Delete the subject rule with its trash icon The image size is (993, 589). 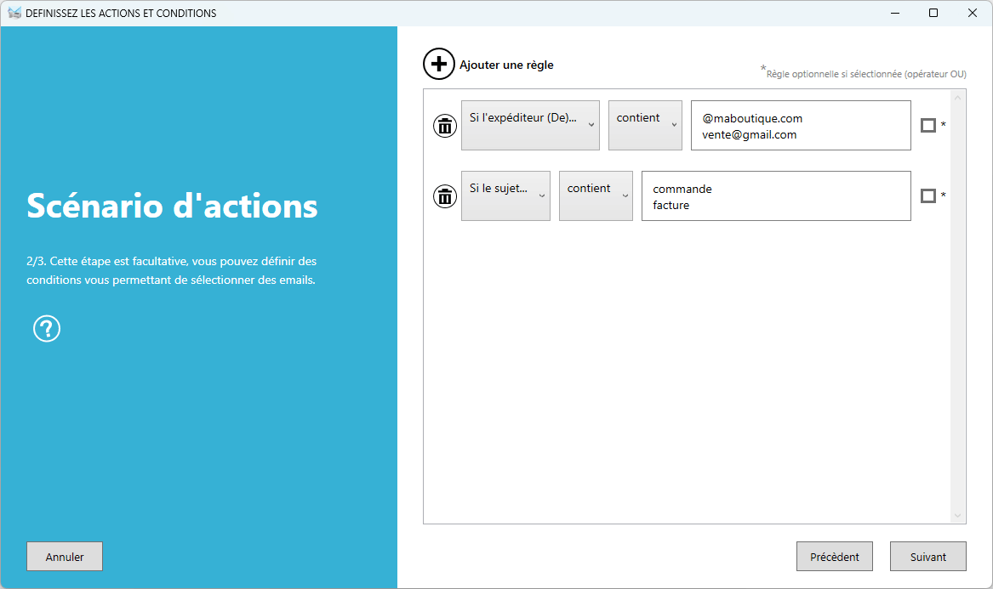[x=444, y=196]
